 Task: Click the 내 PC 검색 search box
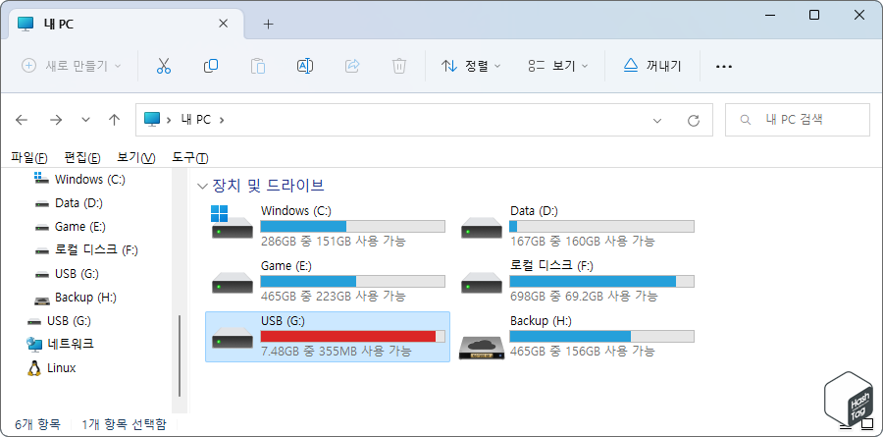click(798, 120)
